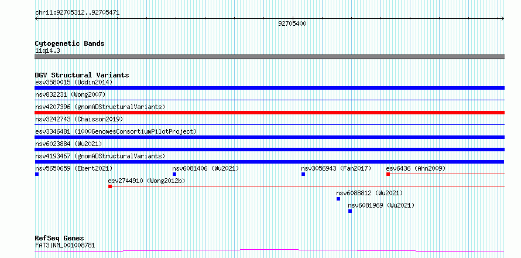Viewport: 521px width, 258px height.
Task: Click the red square marker of esv6436
Action: tap(388, 174)
